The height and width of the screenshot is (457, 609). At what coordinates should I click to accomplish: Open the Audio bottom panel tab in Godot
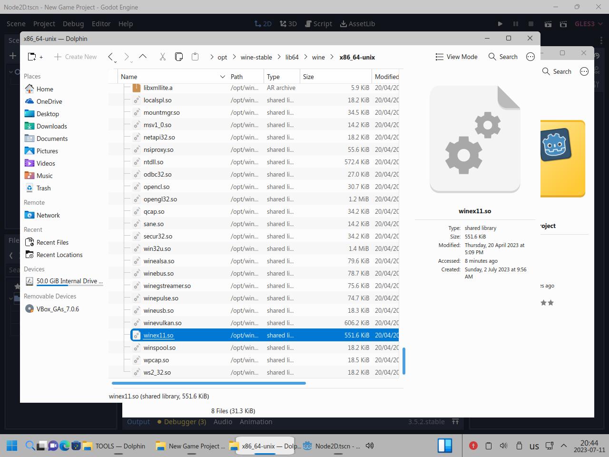[x=223, y=422]
